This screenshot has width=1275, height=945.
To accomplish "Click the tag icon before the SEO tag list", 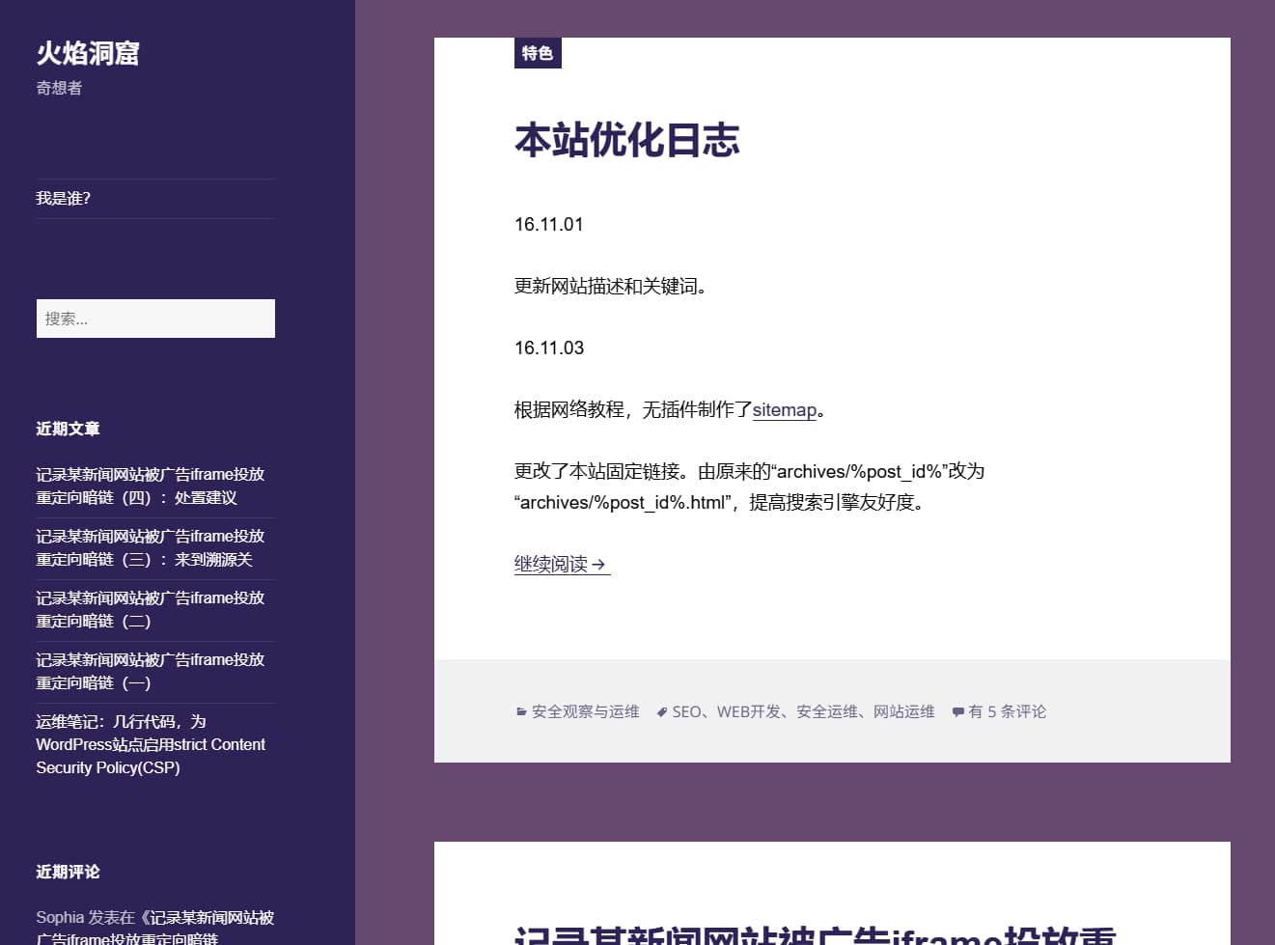I will coord(663,711).
